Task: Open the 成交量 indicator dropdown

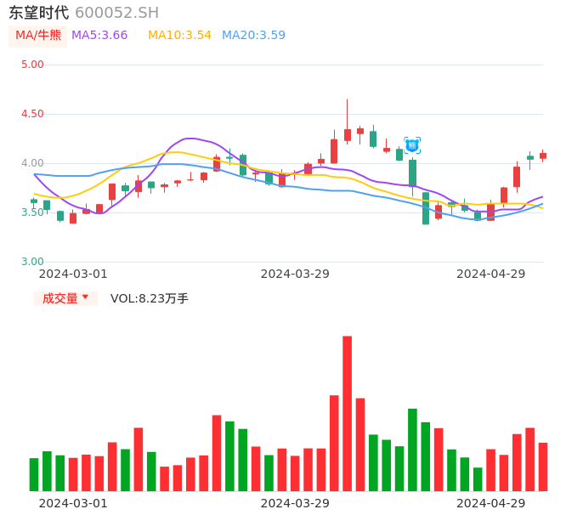Action: [x=65, y=298]
